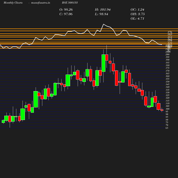Click the 65 price axis label
The height and width of the screenshot is (178, 178).
click(167, 128)
